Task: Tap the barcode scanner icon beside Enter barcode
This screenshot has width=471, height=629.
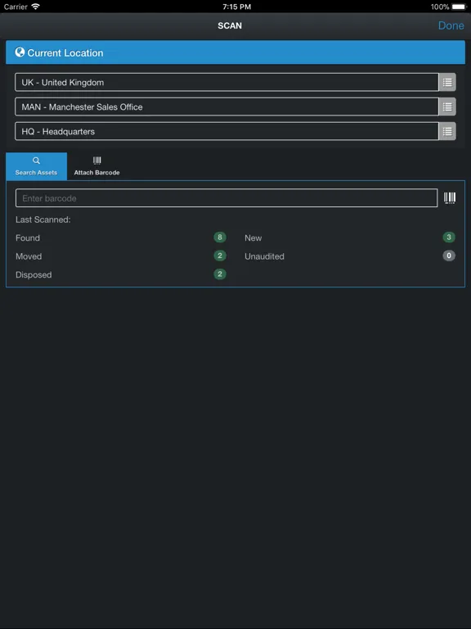Action: [450, 197]
